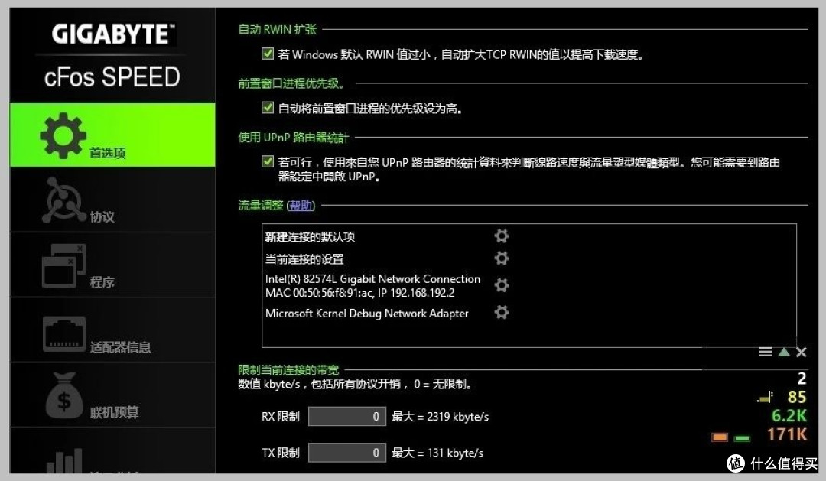Click the 适配器信息 Ethernet port icon
This screenshot has height=481, width=826.
64,333
